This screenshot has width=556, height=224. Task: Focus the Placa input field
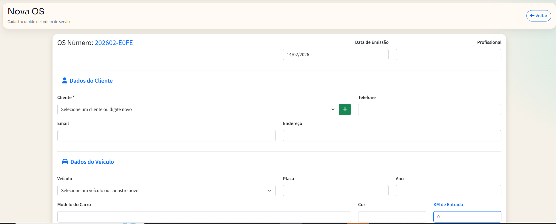(x=335, y=191)
